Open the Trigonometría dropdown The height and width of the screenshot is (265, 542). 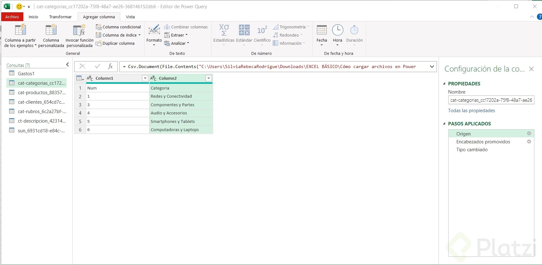coord(291,27)
